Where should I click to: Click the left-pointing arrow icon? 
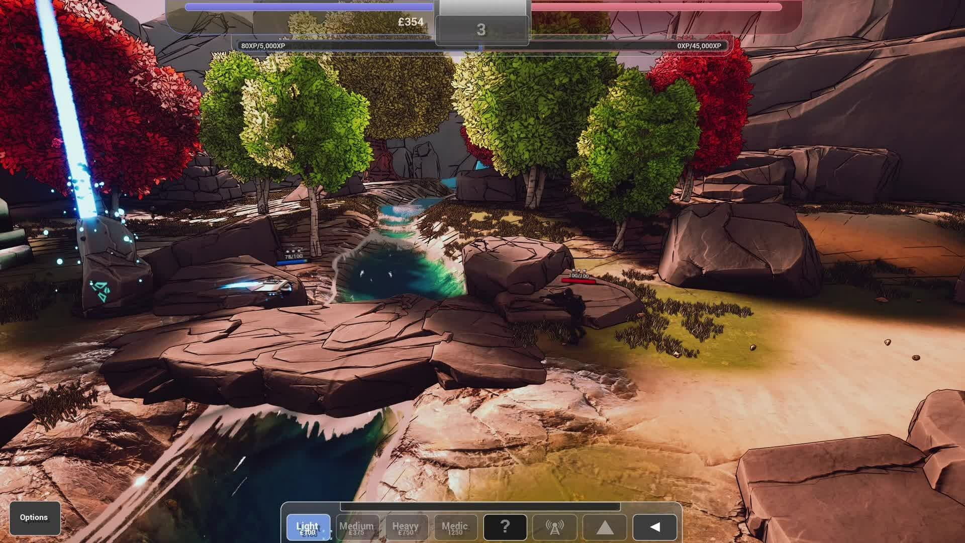[654, 527]
